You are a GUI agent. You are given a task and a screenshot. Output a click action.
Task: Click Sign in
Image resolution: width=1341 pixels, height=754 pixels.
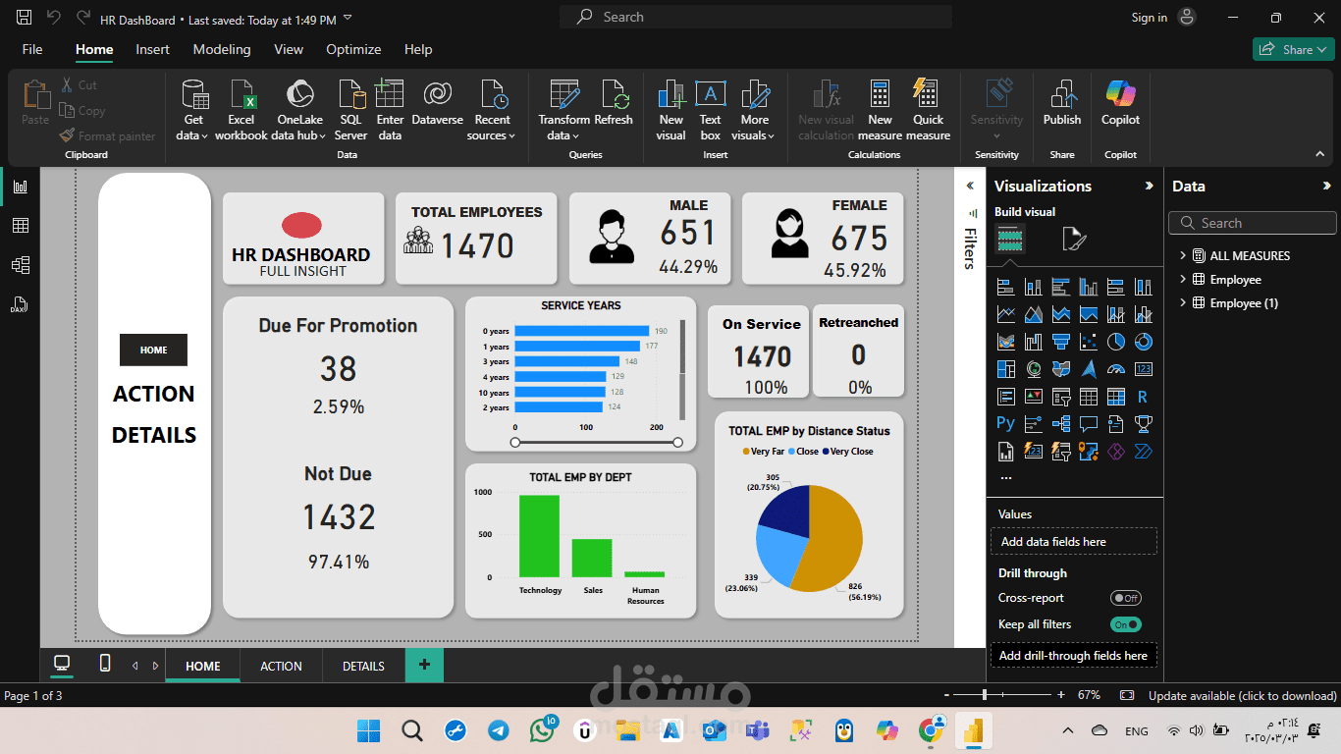click(x=1149, y=18)
